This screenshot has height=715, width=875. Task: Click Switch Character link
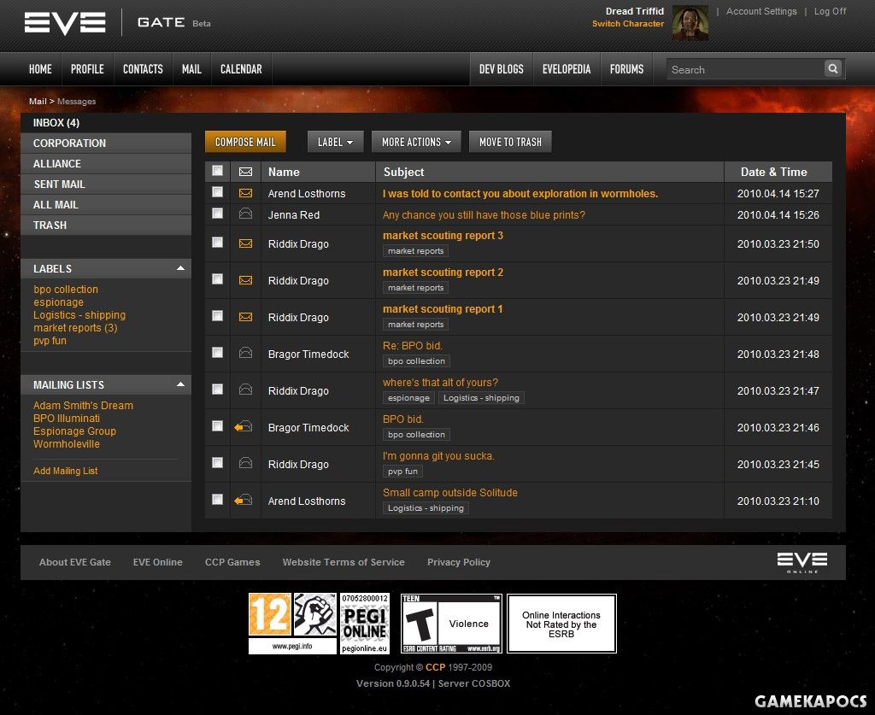pyautogui.click(x=628, y=23)
